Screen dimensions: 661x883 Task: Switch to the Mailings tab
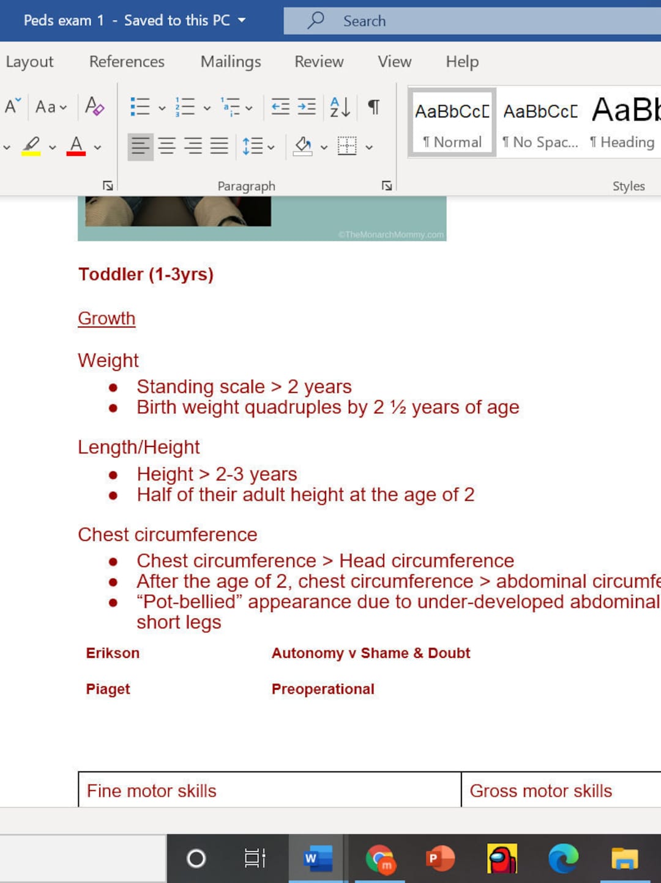[230, 61]
